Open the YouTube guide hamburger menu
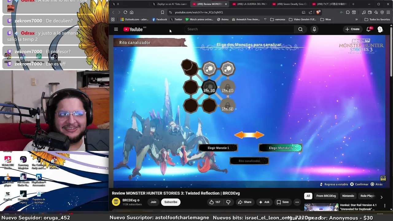The width and height of the screenshot is (393, 221). tap(116, 29)
